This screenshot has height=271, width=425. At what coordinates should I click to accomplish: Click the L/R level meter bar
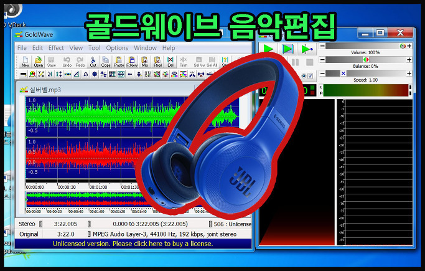coord(366,90)
